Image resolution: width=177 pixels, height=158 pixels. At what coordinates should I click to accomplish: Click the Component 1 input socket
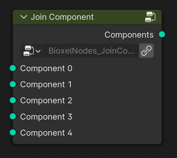click(x=13, y=84)
